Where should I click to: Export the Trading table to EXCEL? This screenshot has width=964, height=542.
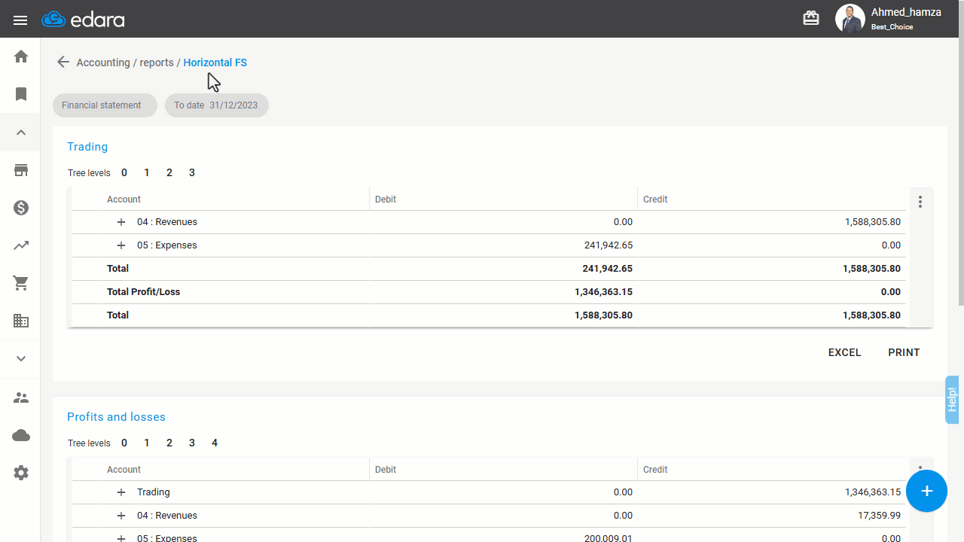(x=844, y=352)
